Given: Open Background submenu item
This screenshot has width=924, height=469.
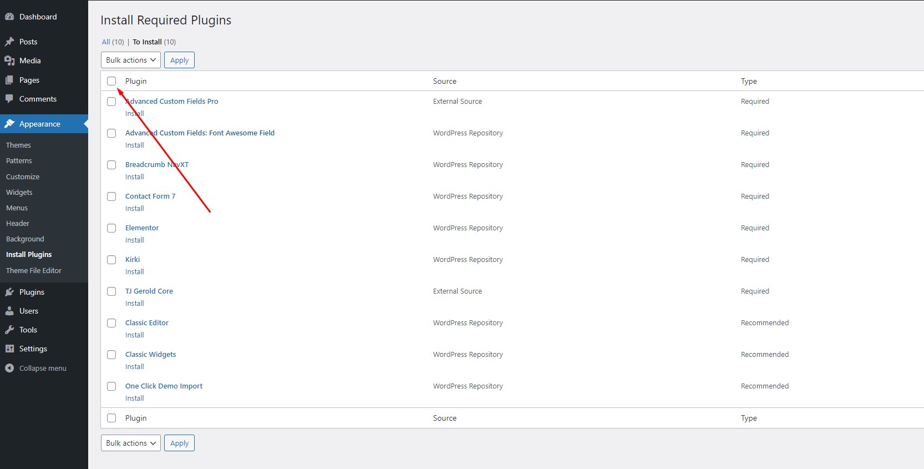Looking at the screenshot, I should click(x=25, y=239).
